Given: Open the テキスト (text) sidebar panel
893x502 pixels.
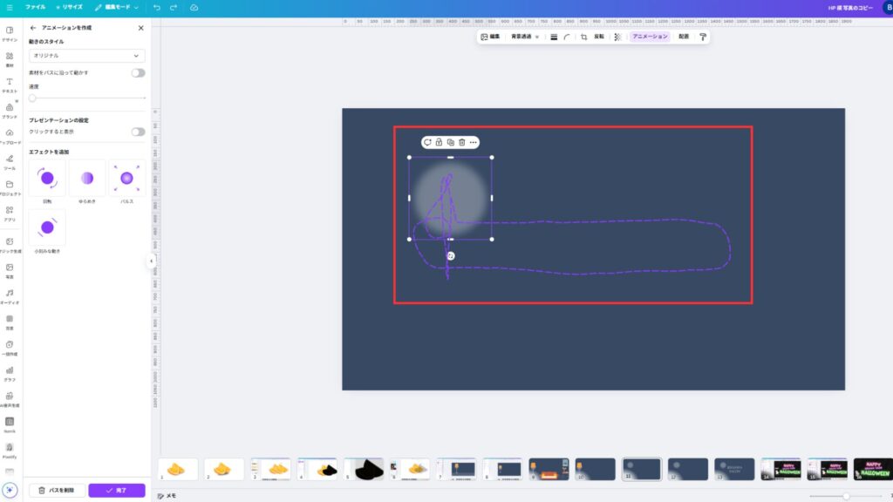Looking at the screenshot, I should [10, 85].
